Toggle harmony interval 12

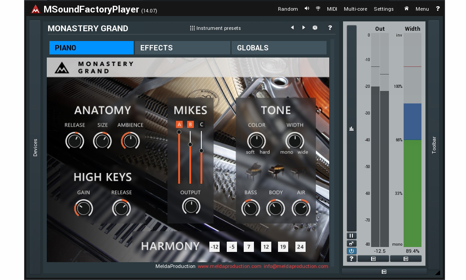tap(266, 247)
